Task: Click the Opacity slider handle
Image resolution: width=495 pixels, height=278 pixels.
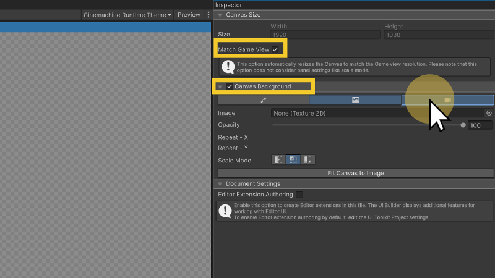Action: [x=463, y=125]
